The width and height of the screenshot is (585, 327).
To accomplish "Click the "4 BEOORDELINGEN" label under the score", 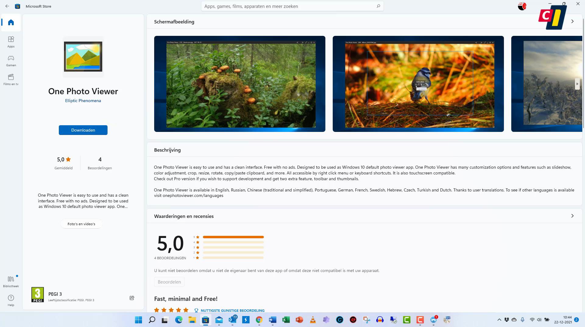I will tap(170, 258).
